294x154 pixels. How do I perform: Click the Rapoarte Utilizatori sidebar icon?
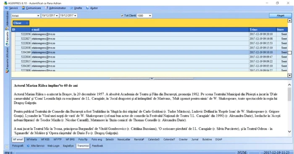7,72
